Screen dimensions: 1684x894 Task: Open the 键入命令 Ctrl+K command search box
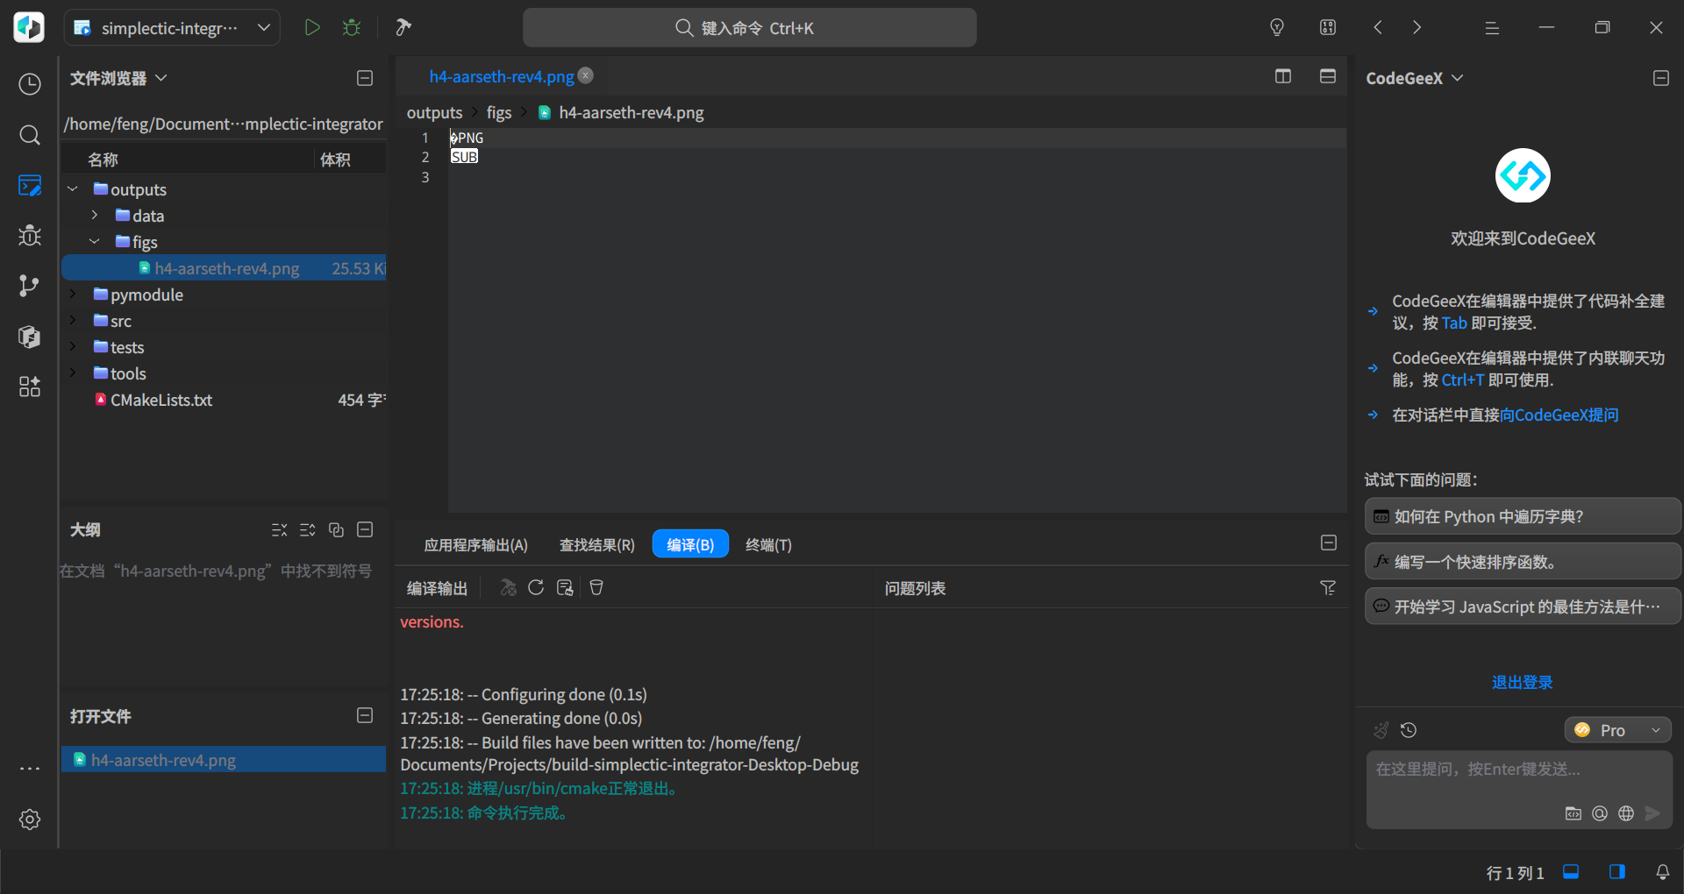(750, 27)
